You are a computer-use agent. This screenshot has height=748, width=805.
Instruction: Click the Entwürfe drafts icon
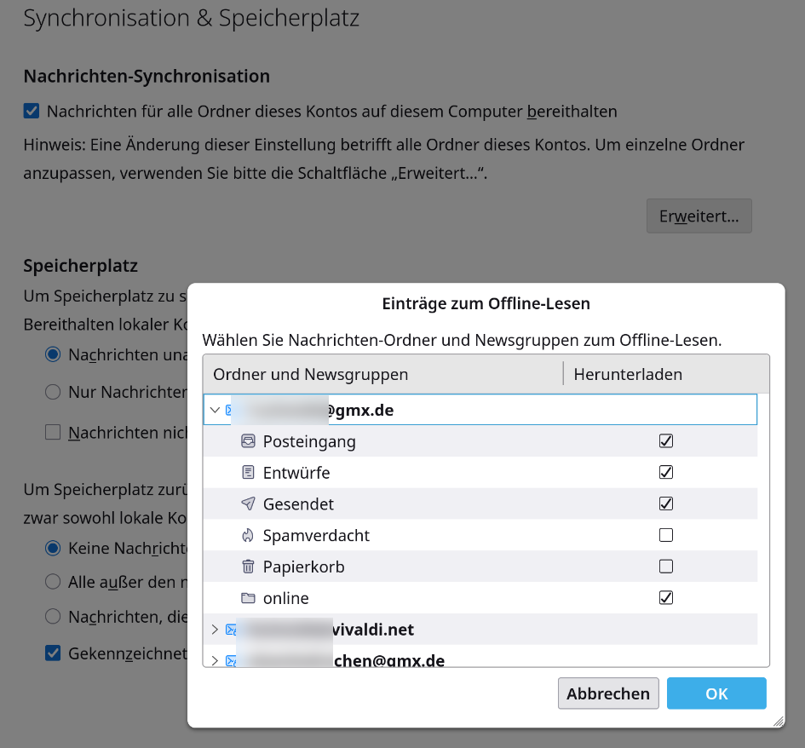[248, 472]
